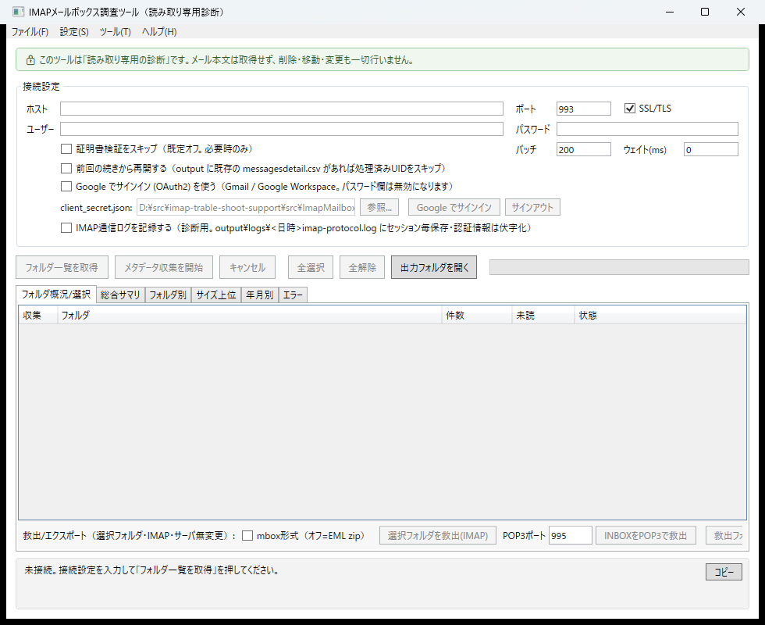Select the サイズ上位 tab
Image resolution: width=765 pixels, height=625 pixels.
(216, 295)
